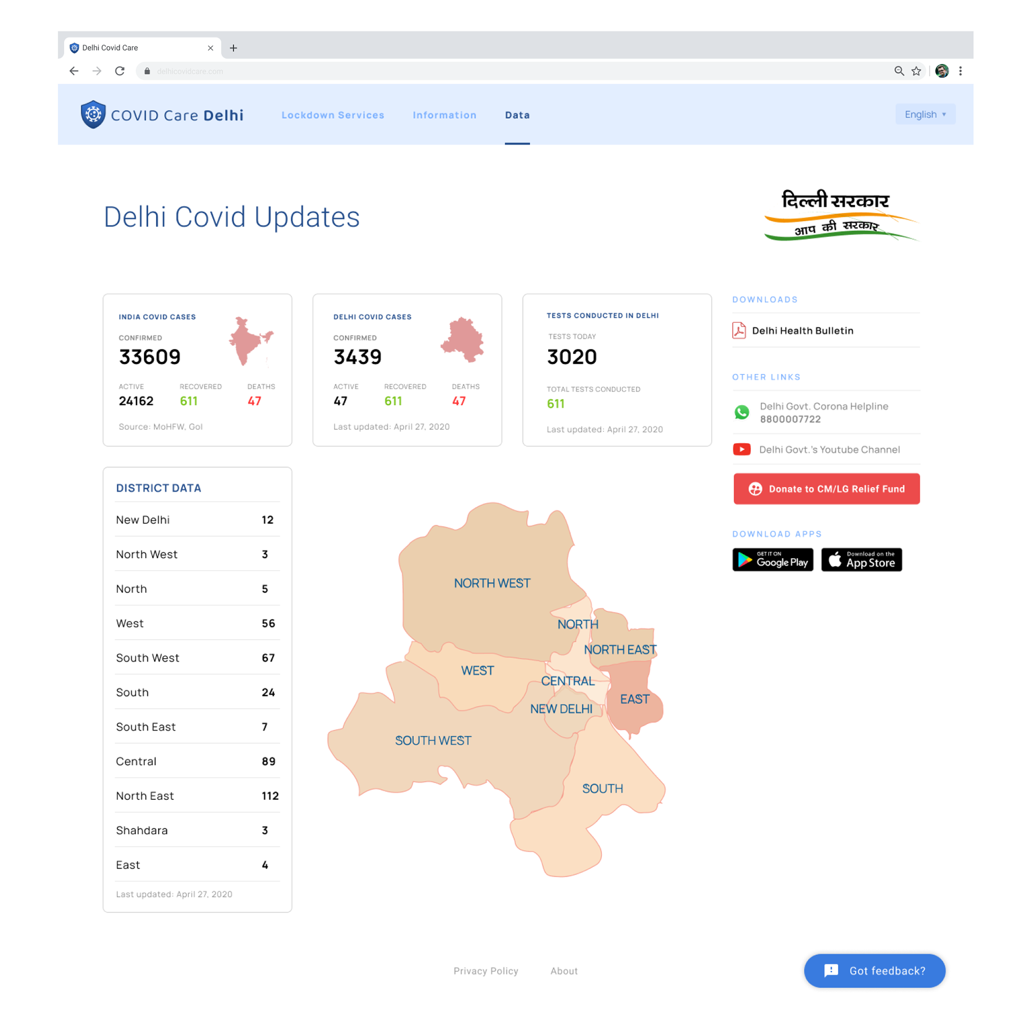The image size is (1032, 1033).
Task: Click the YouTube channel icon
Action: click(x=742, y=450)
